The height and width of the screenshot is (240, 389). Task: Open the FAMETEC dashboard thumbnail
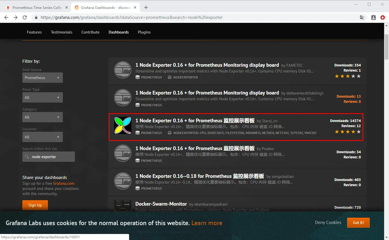coord(123,70)
